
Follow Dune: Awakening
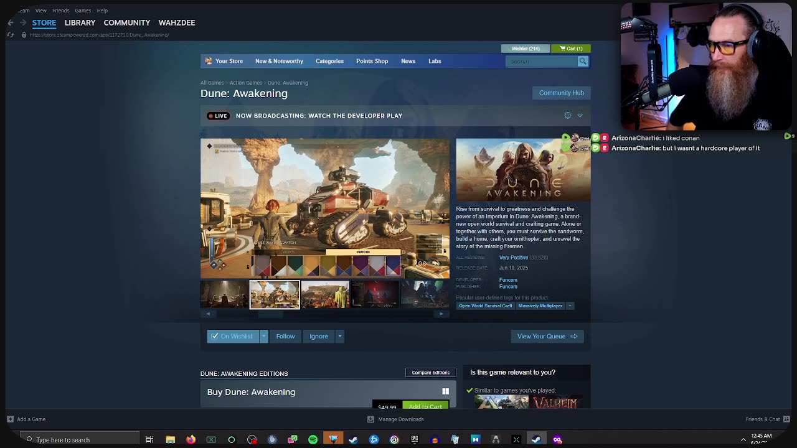pos(285,336)
